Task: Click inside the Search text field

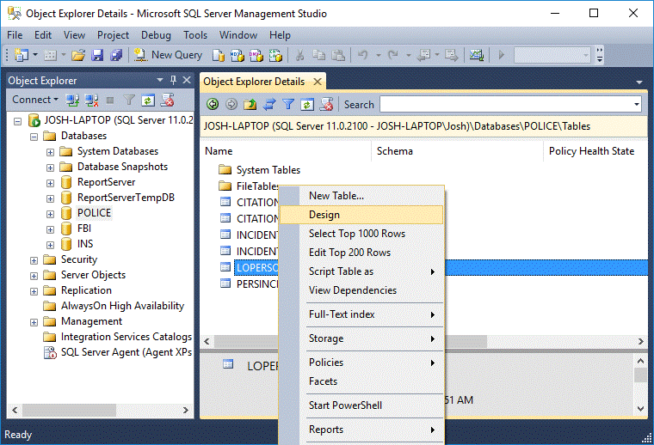Action: click(508, 105)
